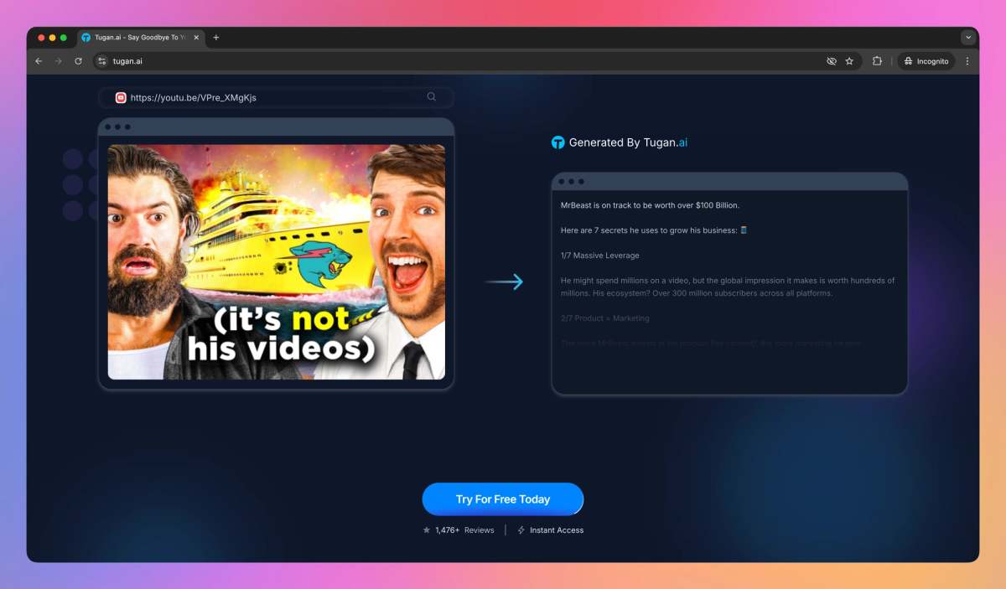The width and height of the screenshot is (1006, 589).
Task: Click the macOS green fullscreen window button
Action: pos(64,38)
